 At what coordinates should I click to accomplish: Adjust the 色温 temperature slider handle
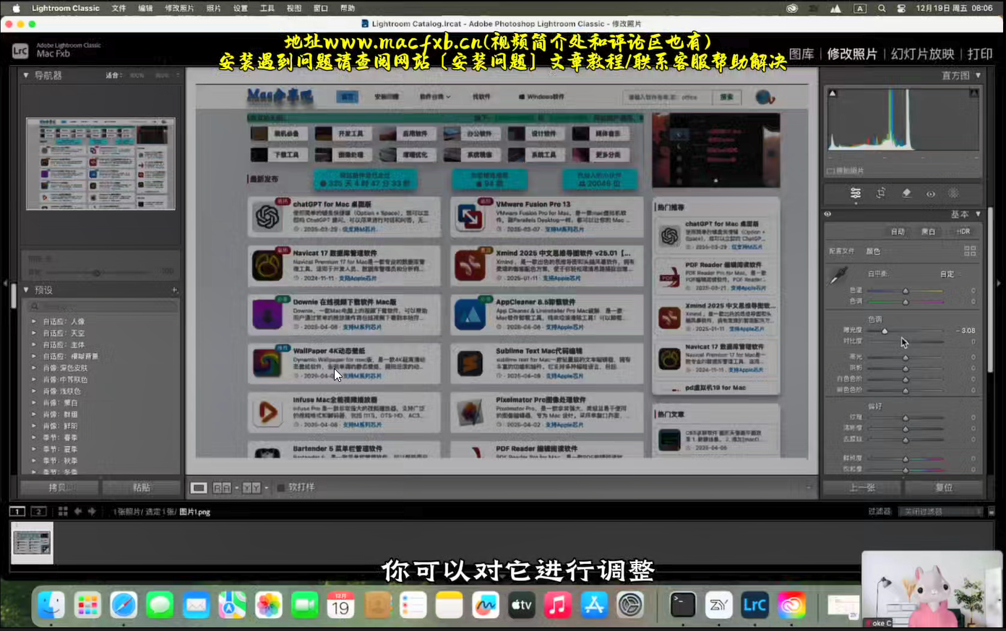coord(906,290)
